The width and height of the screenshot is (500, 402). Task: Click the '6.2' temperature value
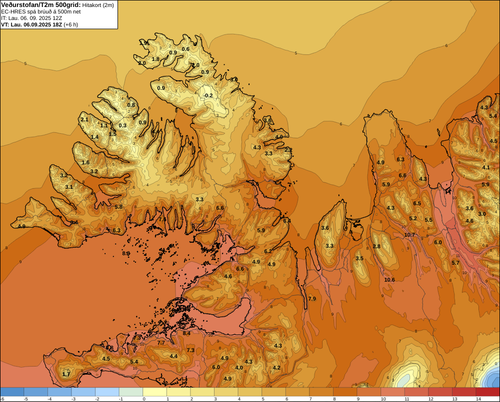point(268,251)
